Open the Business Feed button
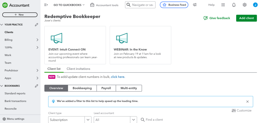This screenshot has width=260, height=123. (x=174, y=5)
